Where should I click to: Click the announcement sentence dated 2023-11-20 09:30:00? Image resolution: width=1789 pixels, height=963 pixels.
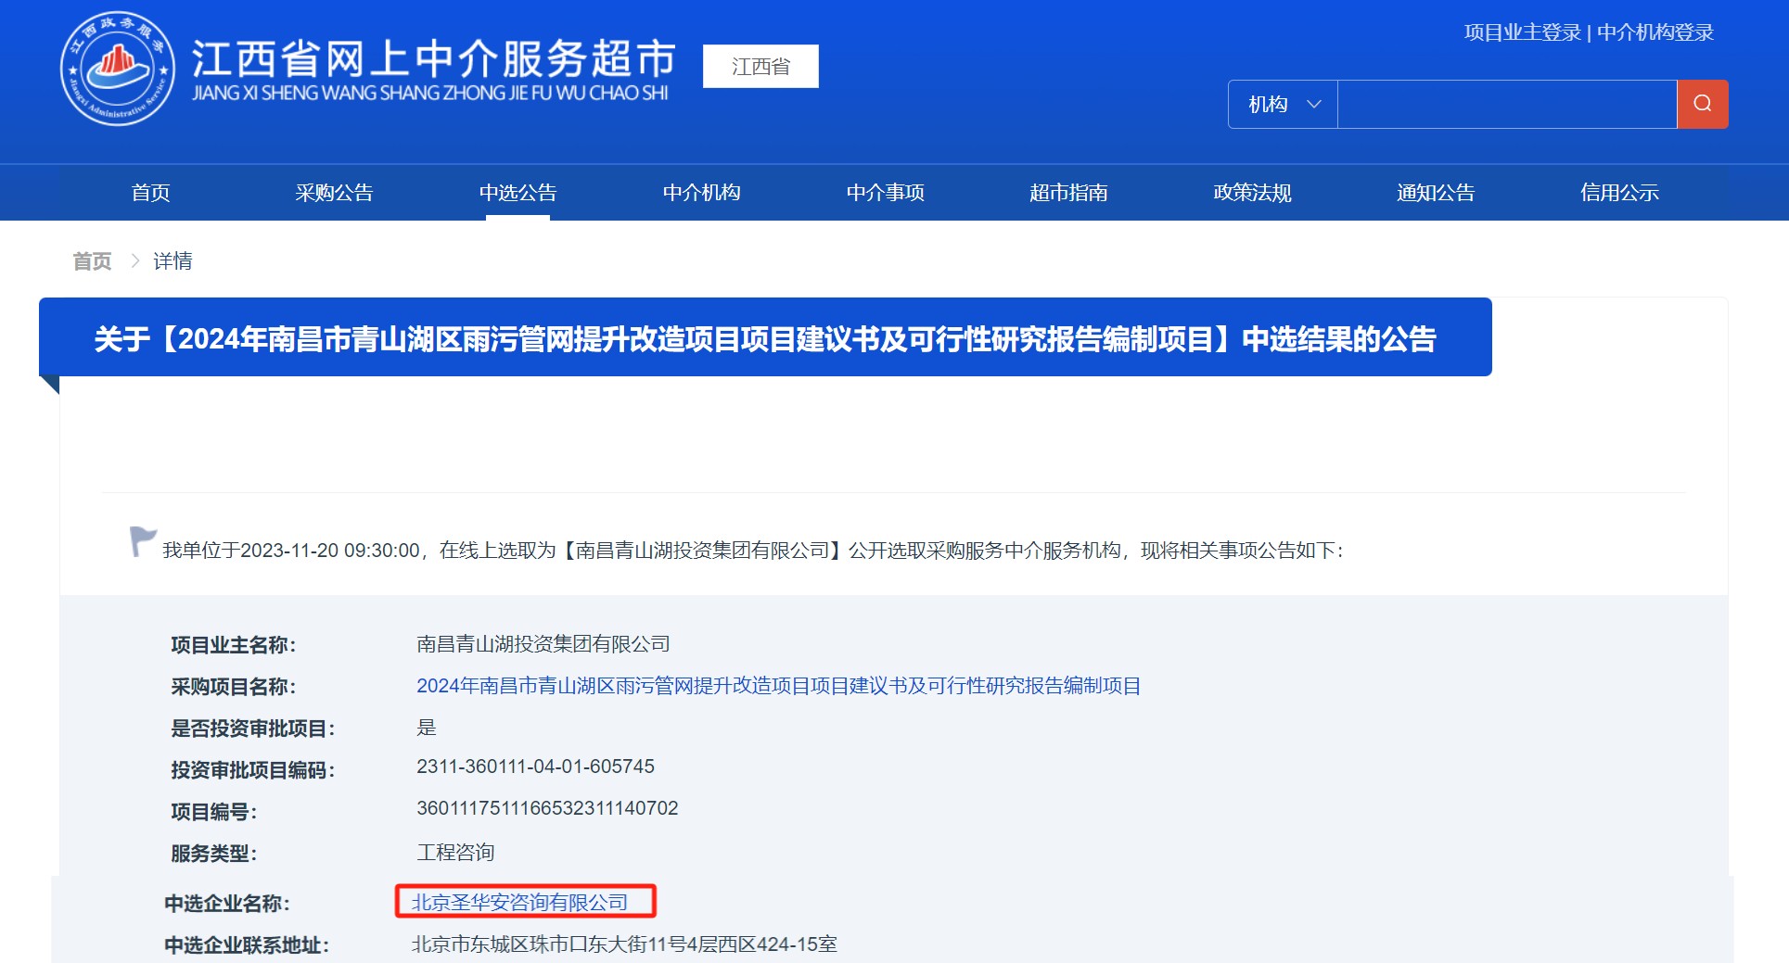(x=753, y=551)
